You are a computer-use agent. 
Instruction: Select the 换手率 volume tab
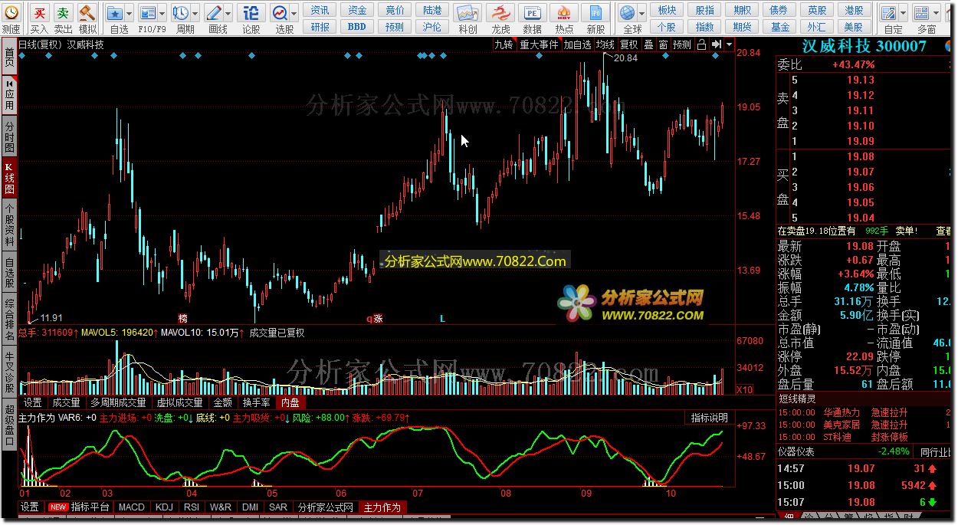pyautogui.click(x=256, y=402)
